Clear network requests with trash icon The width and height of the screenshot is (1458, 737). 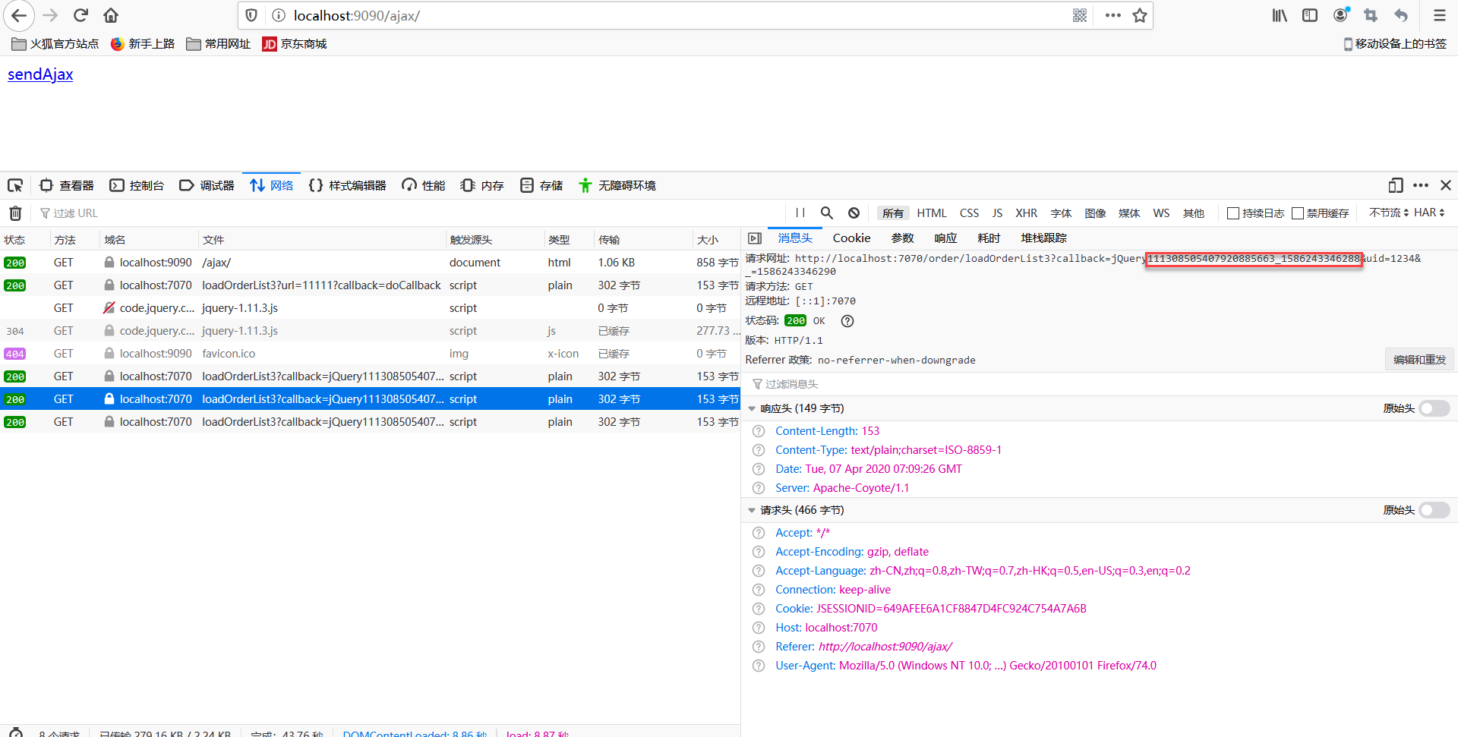[x=15, y=213]
